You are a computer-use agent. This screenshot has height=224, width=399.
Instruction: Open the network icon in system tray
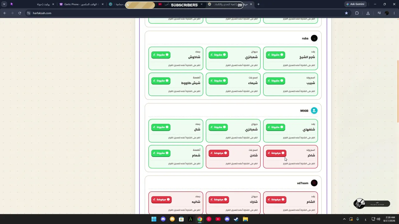point(373,219)
